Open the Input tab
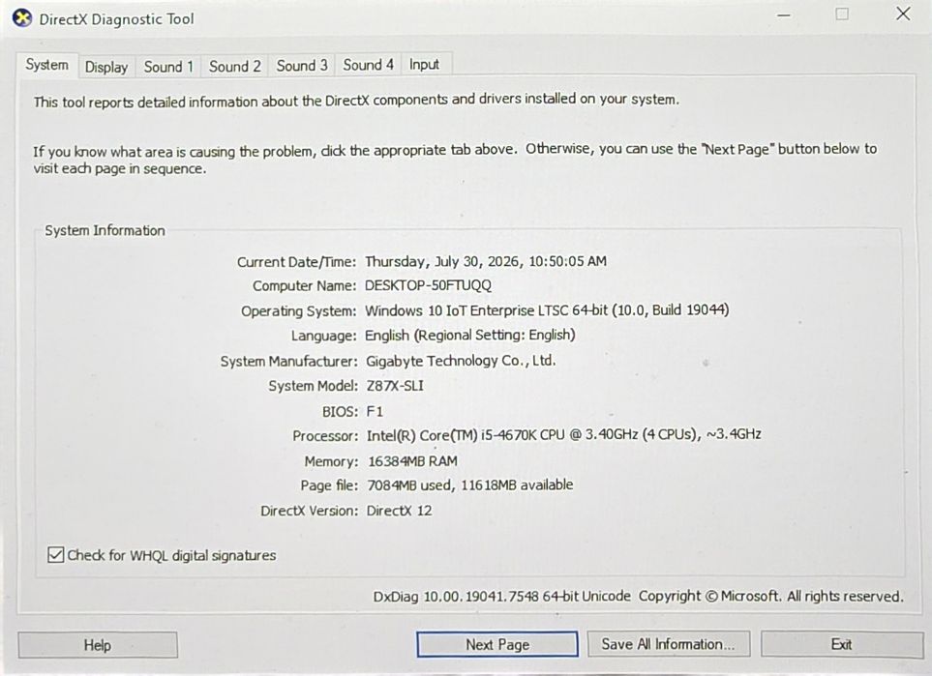Viewport: 932px width, 676px height. pyautogui.click(x=424, y=64)
